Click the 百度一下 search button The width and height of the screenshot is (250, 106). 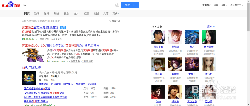[130, 5]
